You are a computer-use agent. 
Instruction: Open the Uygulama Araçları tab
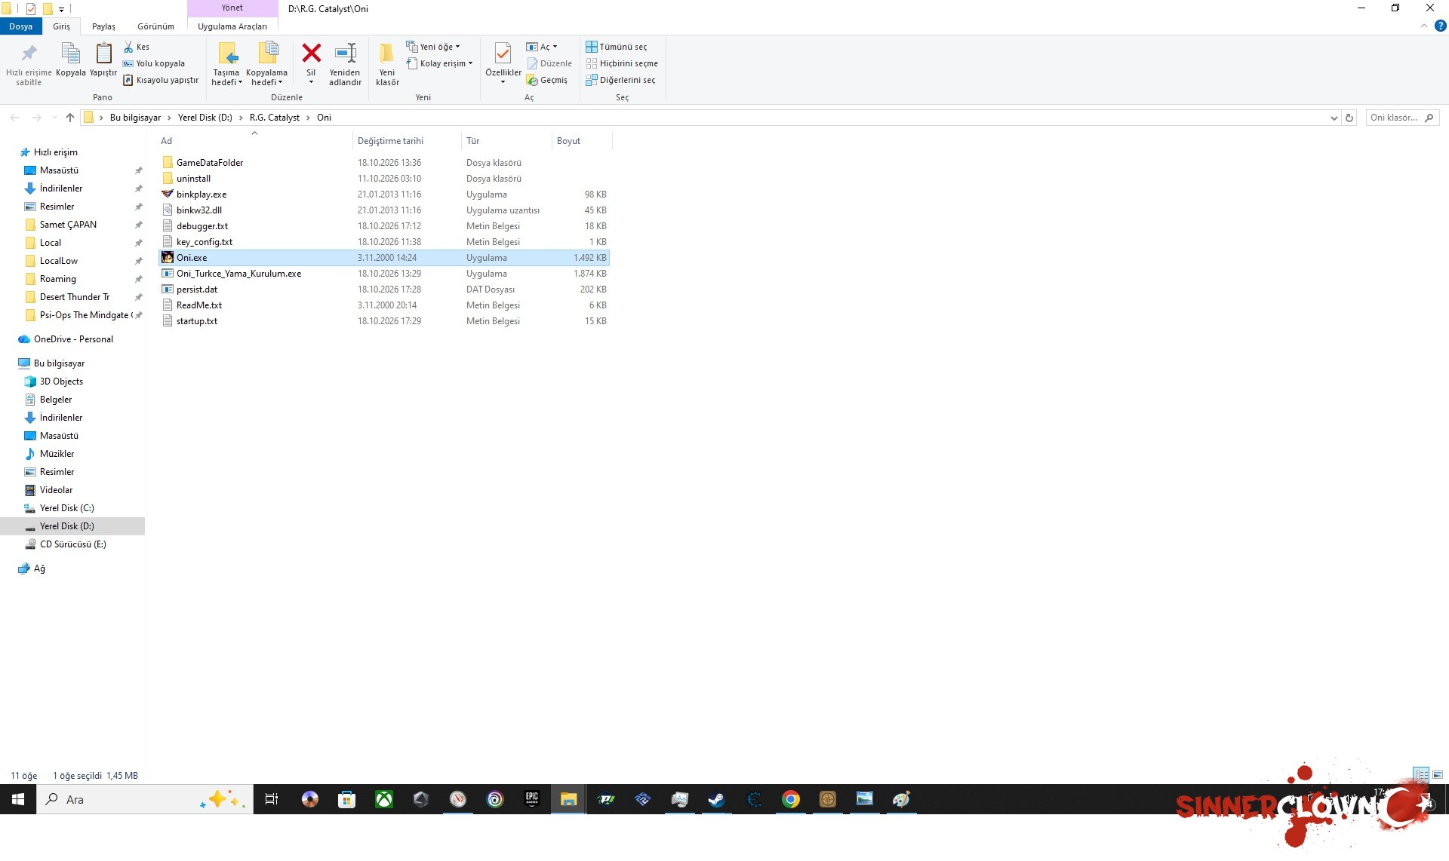tap(232, 26)
